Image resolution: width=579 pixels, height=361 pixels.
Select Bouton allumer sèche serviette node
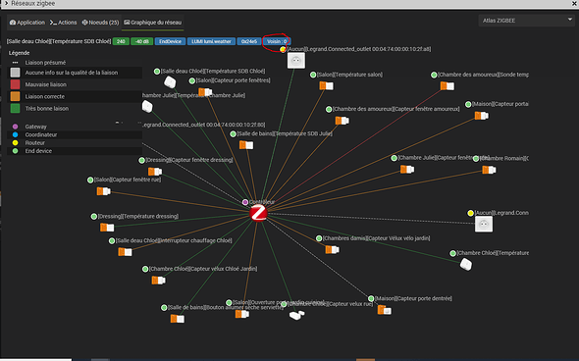tap(178, 319)
